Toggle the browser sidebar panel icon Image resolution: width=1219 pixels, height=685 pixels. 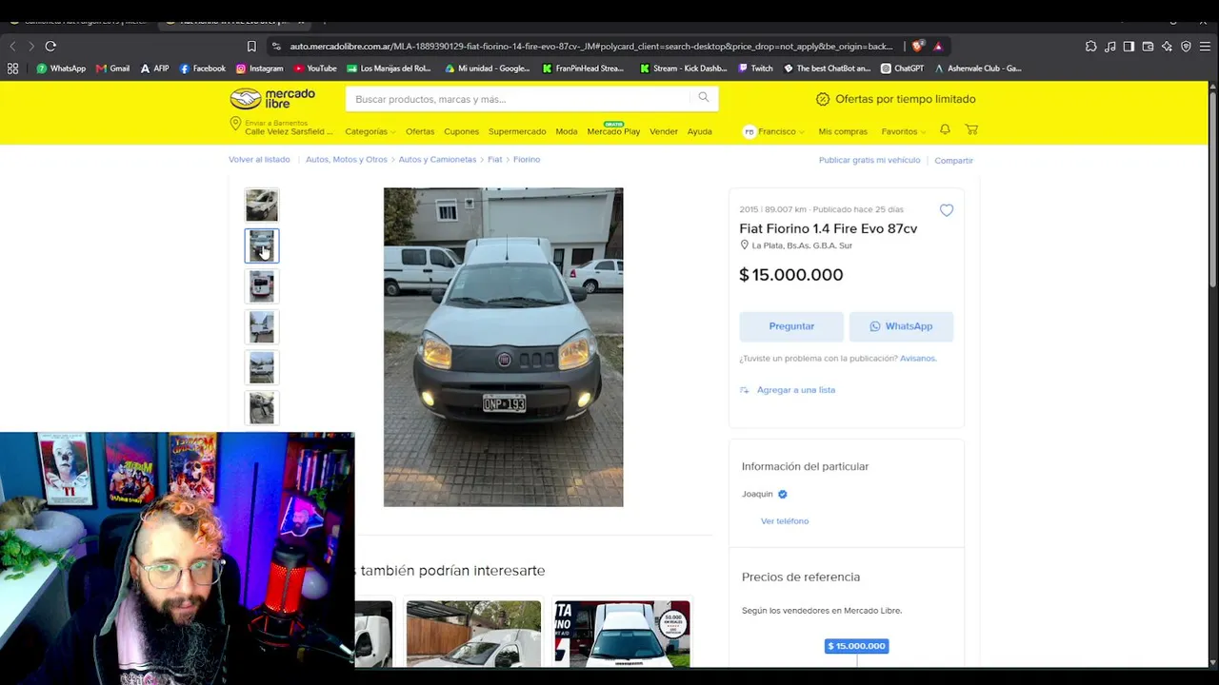click(x=1129, y=46)
